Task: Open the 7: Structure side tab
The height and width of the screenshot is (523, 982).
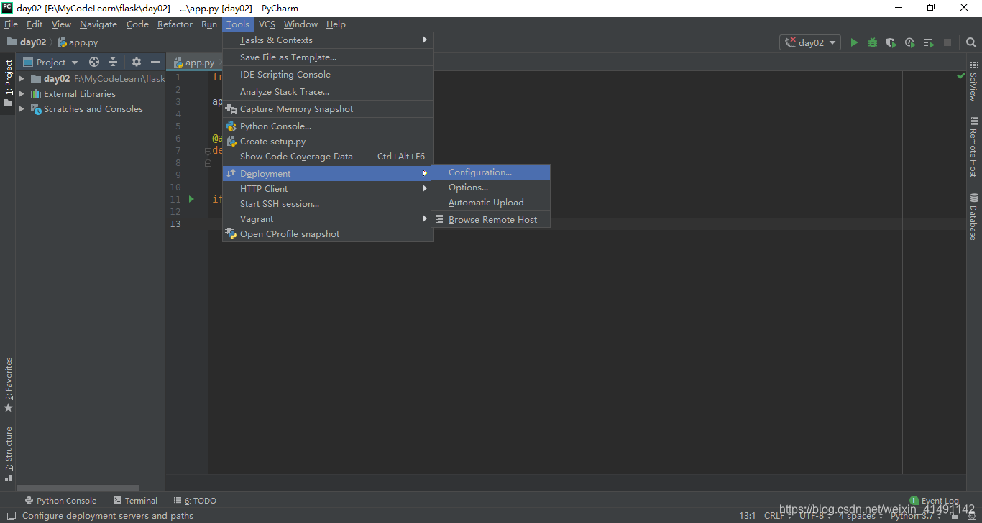Action: [9, 454]
